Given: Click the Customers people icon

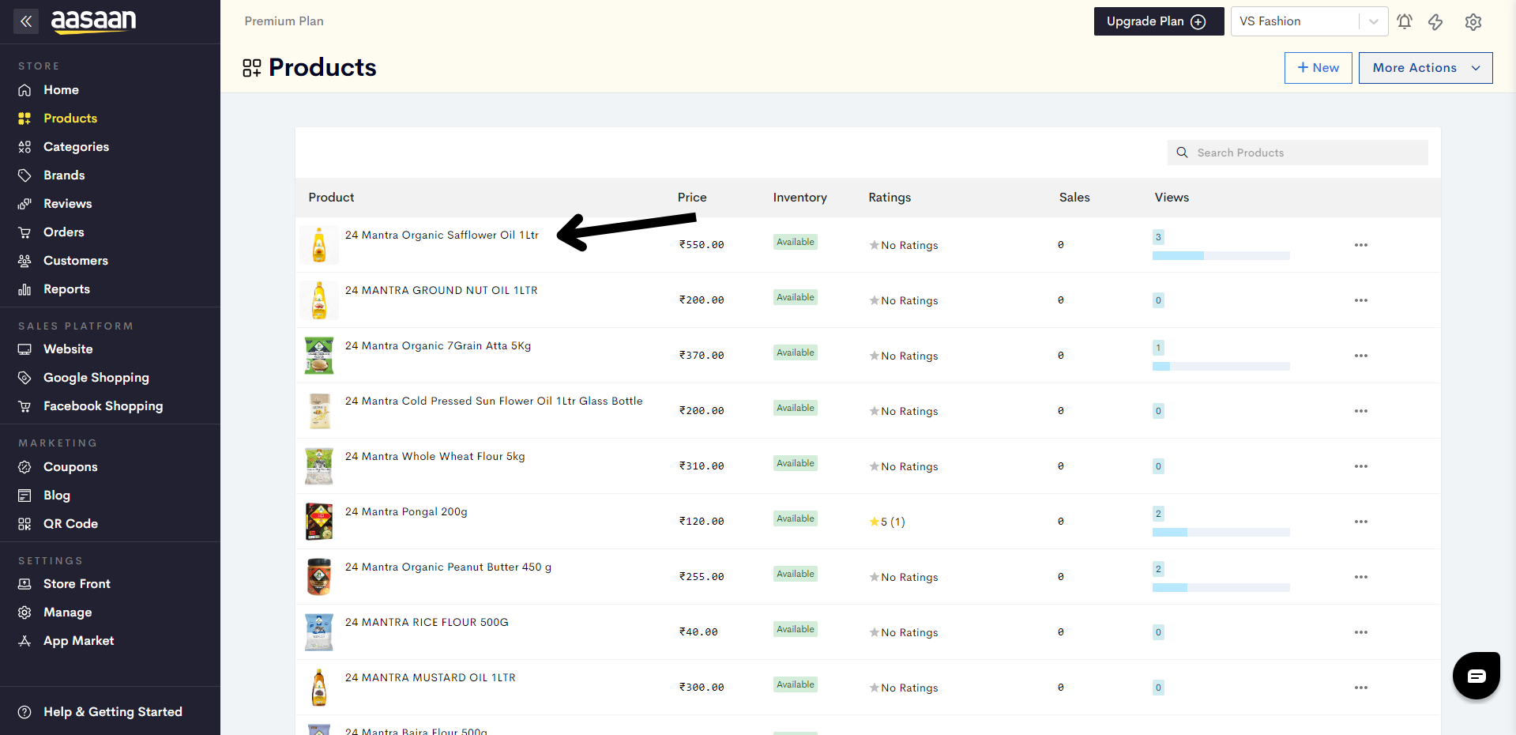Looking at the screenshot, I should pos(24,261).
